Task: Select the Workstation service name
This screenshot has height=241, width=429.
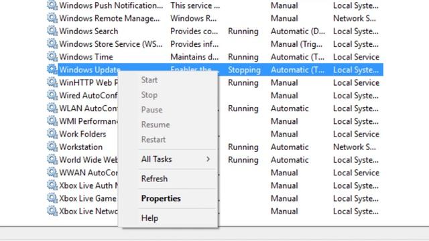Action: (x=81, y=147)
